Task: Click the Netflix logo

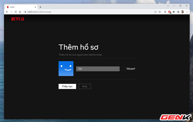Action: (x=18, y=19)
